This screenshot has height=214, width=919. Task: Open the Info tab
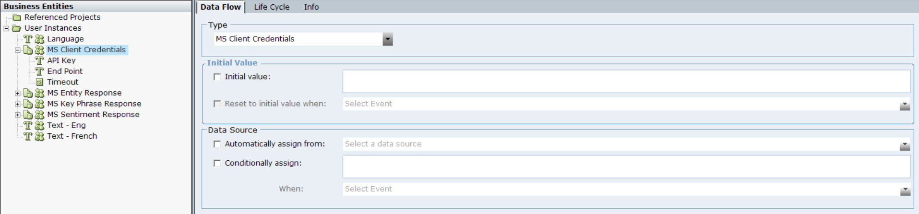[311, 7]
